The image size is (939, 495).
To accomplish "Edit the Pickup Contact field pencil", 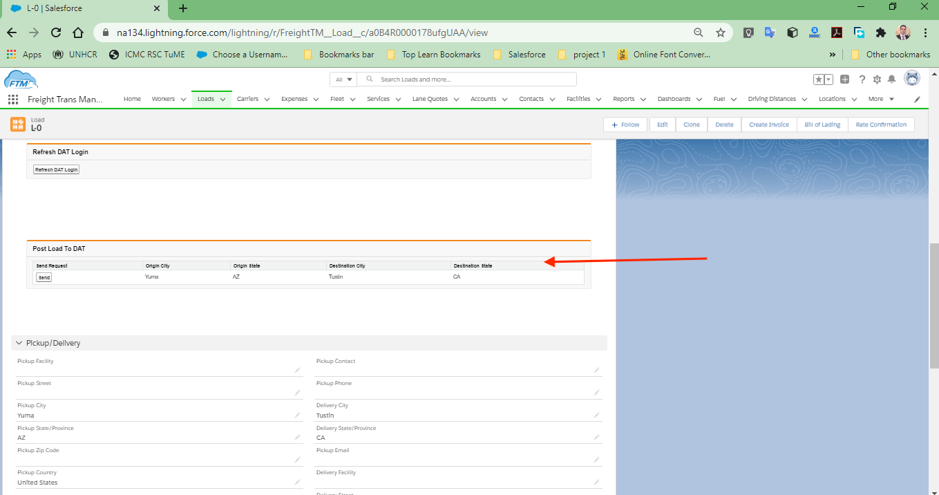I will coord(596,370).
